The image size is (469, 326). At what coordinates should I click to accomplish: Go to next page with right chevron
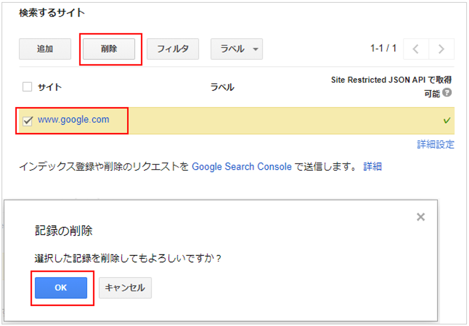point(441,49)
